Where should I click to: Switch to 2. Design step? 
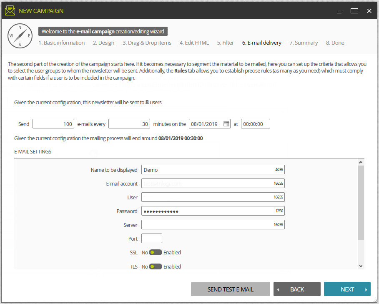point(103,43)
